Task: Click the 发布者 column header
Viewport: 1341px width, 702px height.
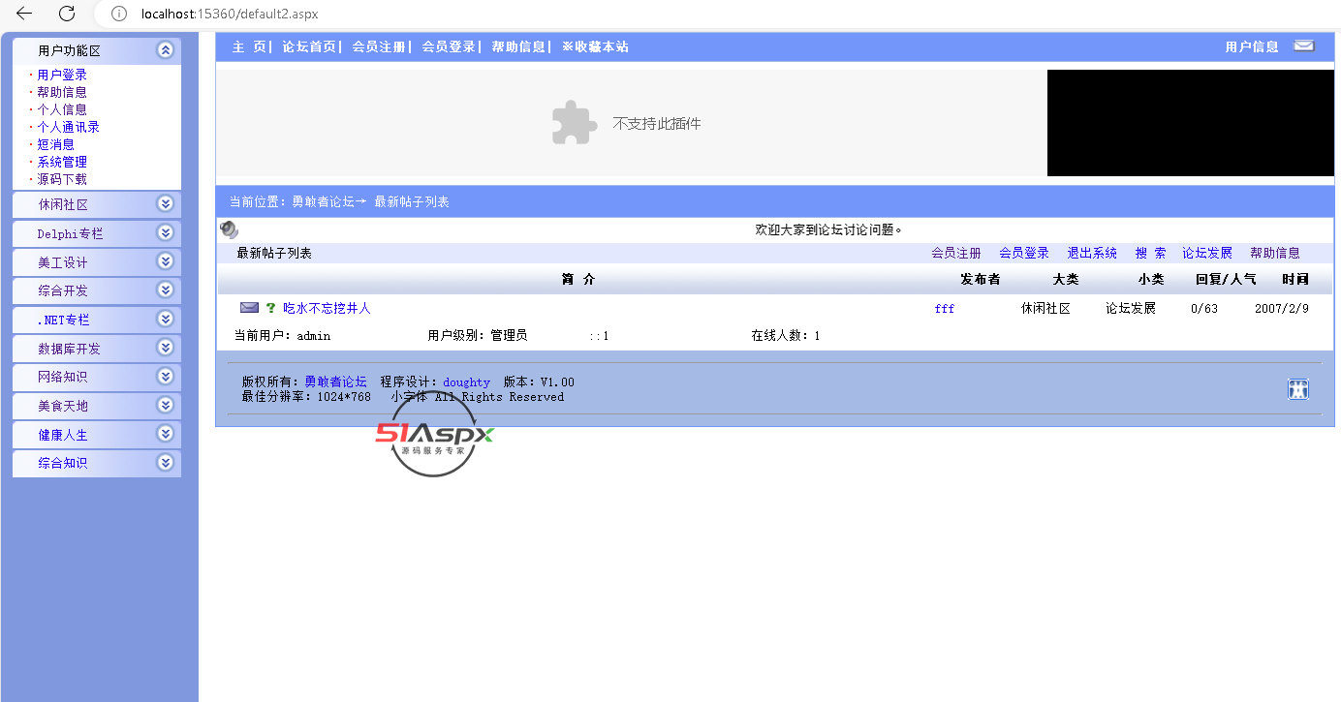Action: click(x=981, y=279)
